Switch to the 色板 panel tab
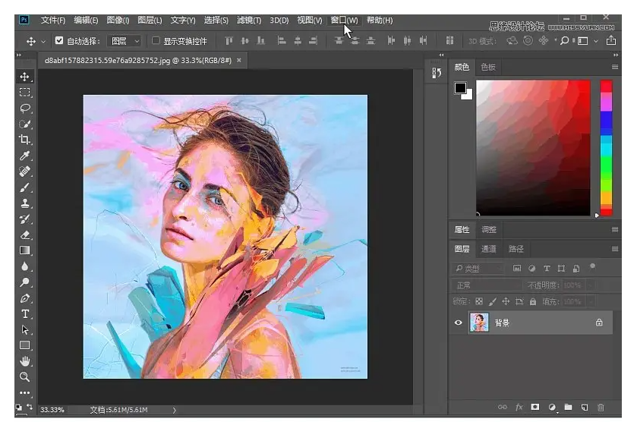Screen dimensions: 637x425 487,67
